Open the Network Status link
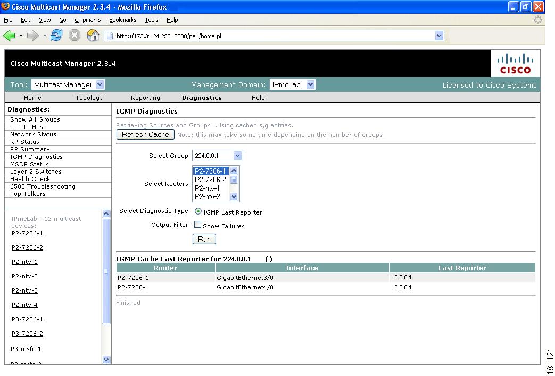This screenshot has height=376, width=555. click(33, 134)
